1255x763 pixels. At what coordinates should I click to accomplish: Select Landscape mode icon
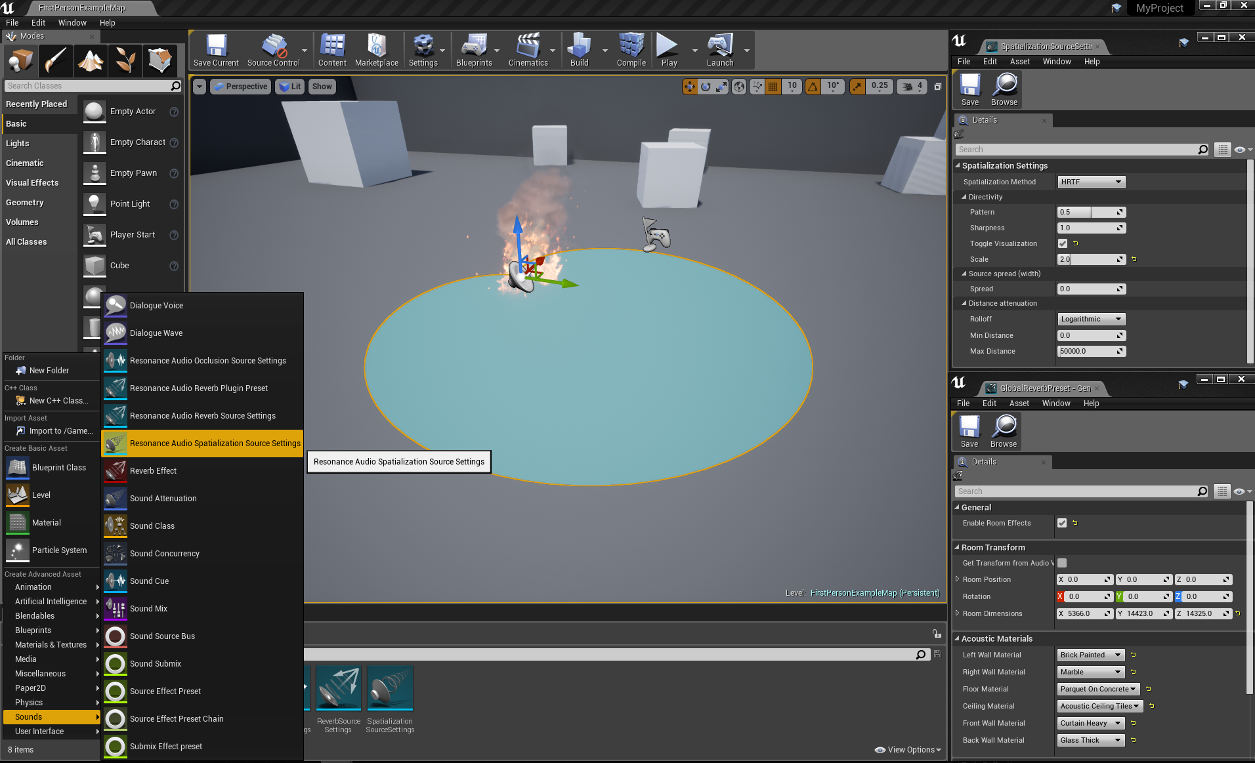point(91,60)
